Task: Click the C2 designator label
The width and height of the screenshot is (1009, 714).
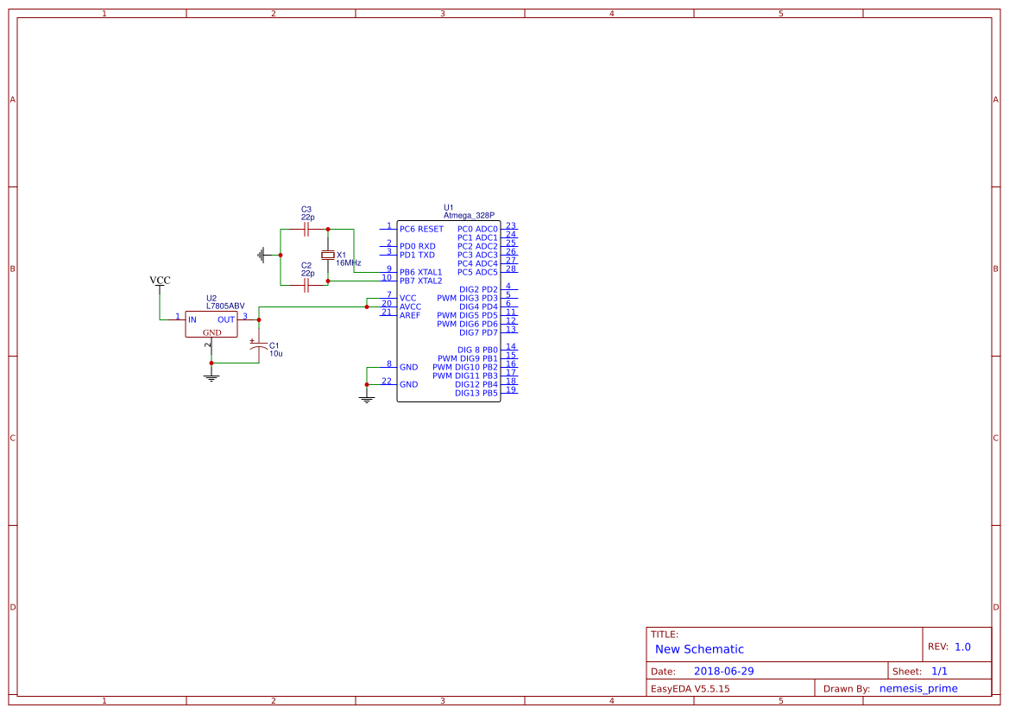Action: point(306,266)
